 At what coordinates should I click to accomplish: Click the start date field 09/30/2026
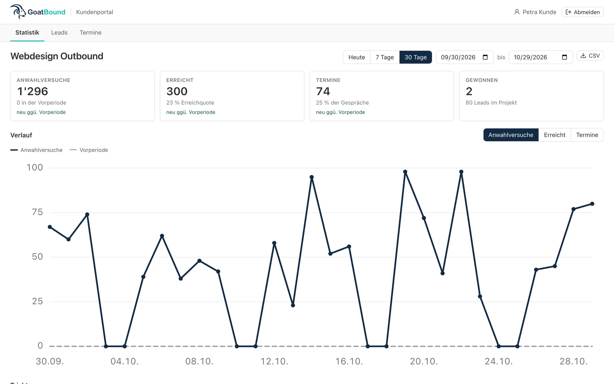tap(465, 57)
